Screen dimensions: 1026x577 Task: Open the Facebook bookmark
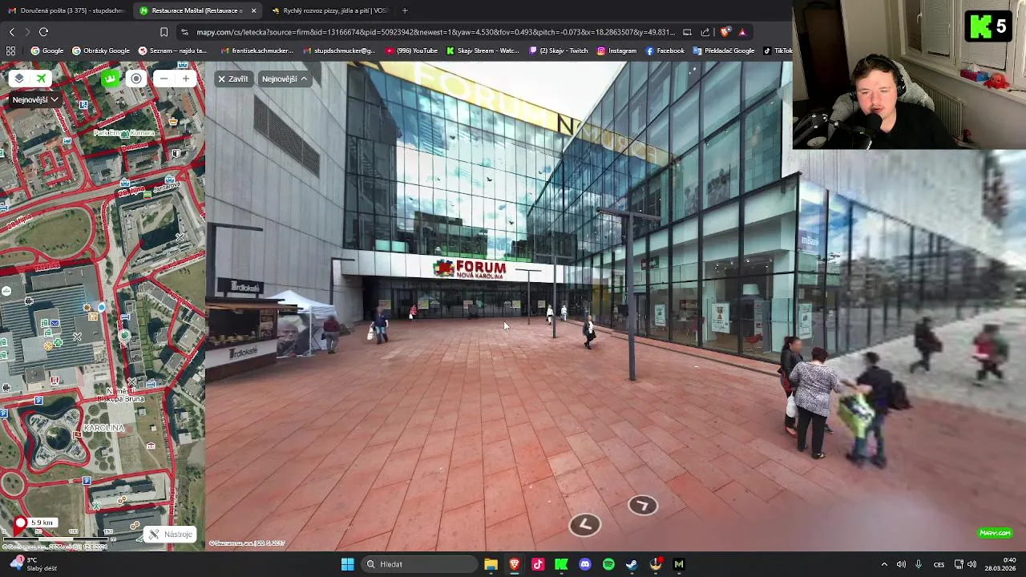pyautogui.click(x=665, y=50)
